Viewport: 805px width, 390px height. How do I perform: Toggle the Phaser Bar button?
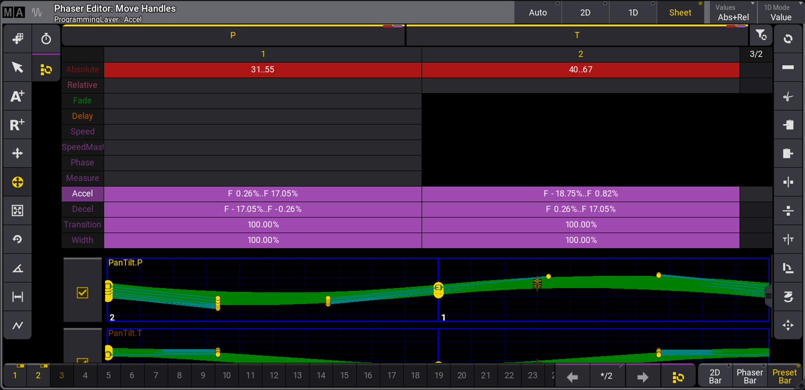(750, 376)
